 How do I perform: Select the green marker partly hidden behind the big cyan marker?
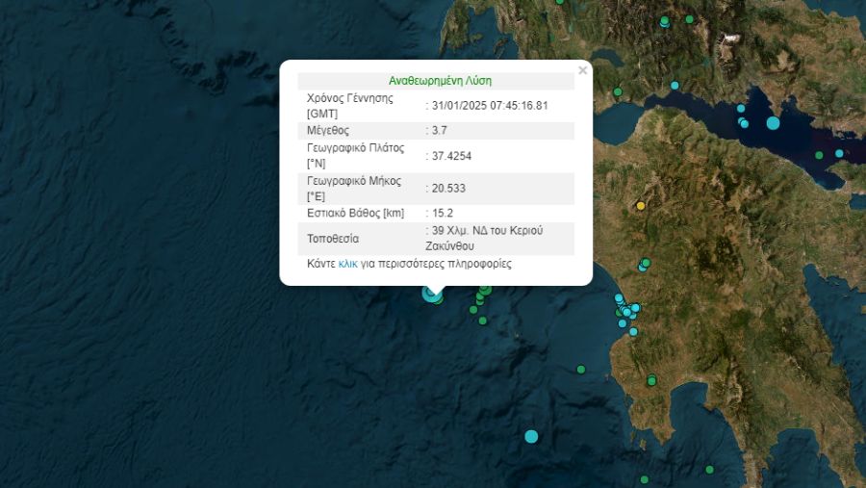[x=439, y=300]
